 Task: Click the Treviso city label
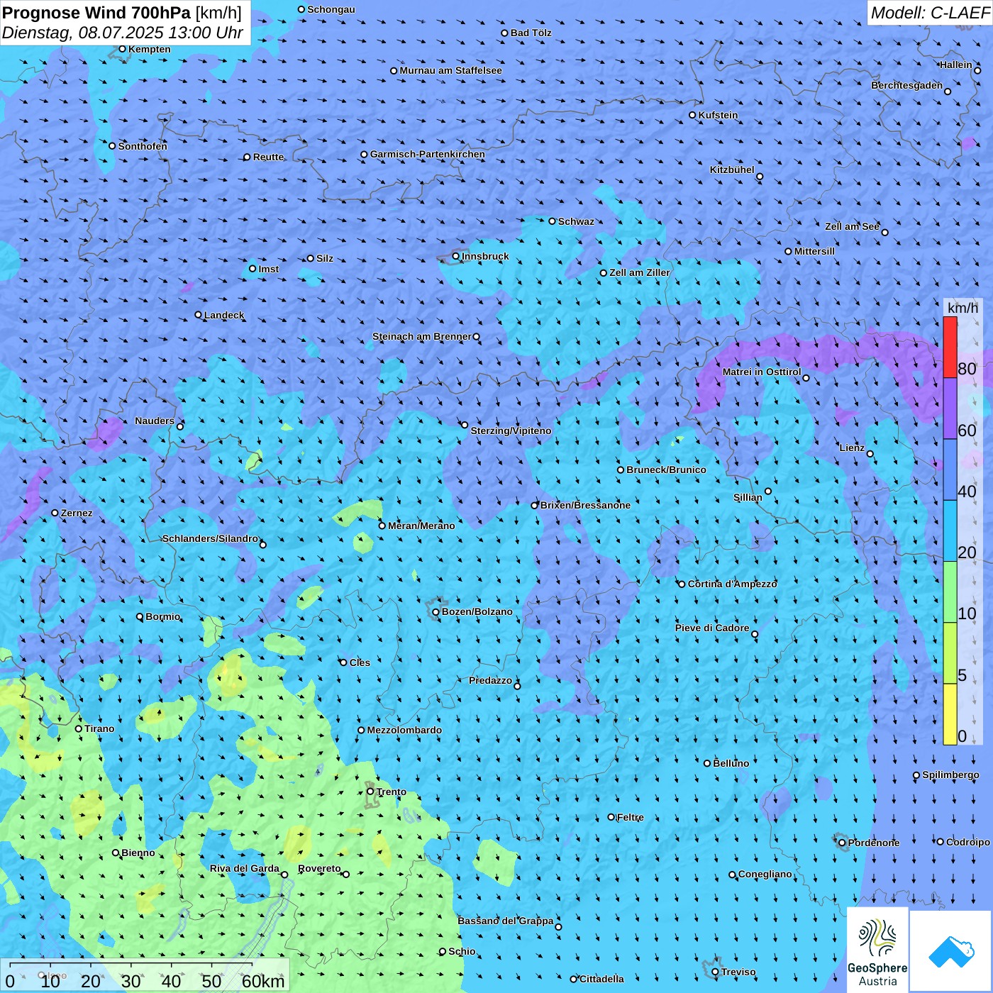point(738,972)
